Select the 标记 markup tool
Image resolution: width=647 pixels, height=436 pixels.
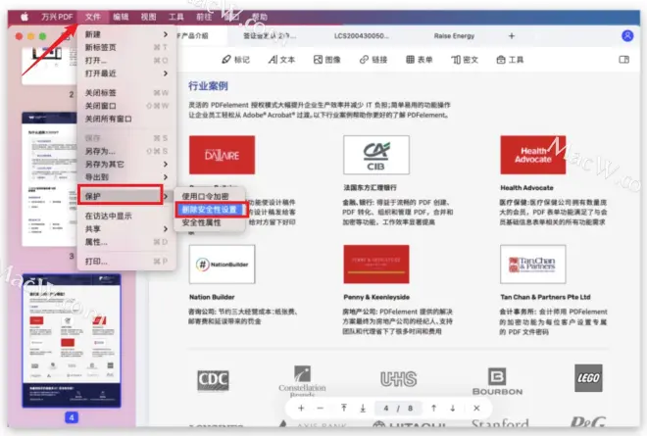235,60
